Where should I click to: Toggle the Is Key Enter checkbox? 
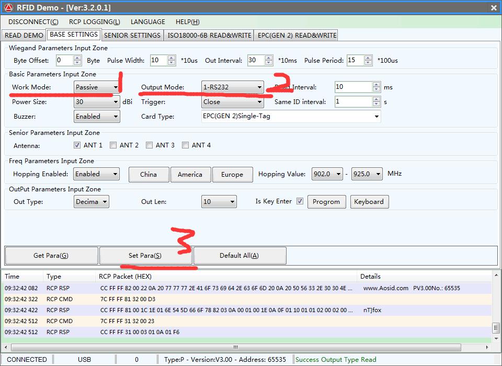click(x=300, y=201)
